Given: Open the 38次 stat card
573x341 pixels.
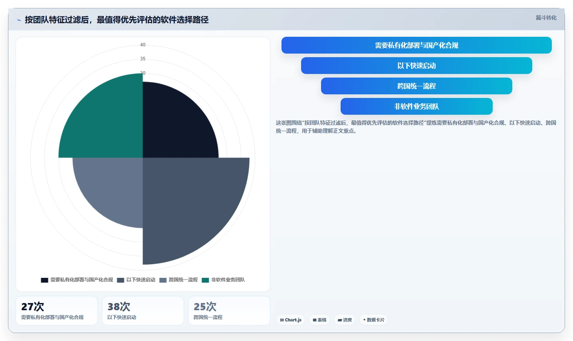Looking at the screenshot, I should (x=143, y=311).
